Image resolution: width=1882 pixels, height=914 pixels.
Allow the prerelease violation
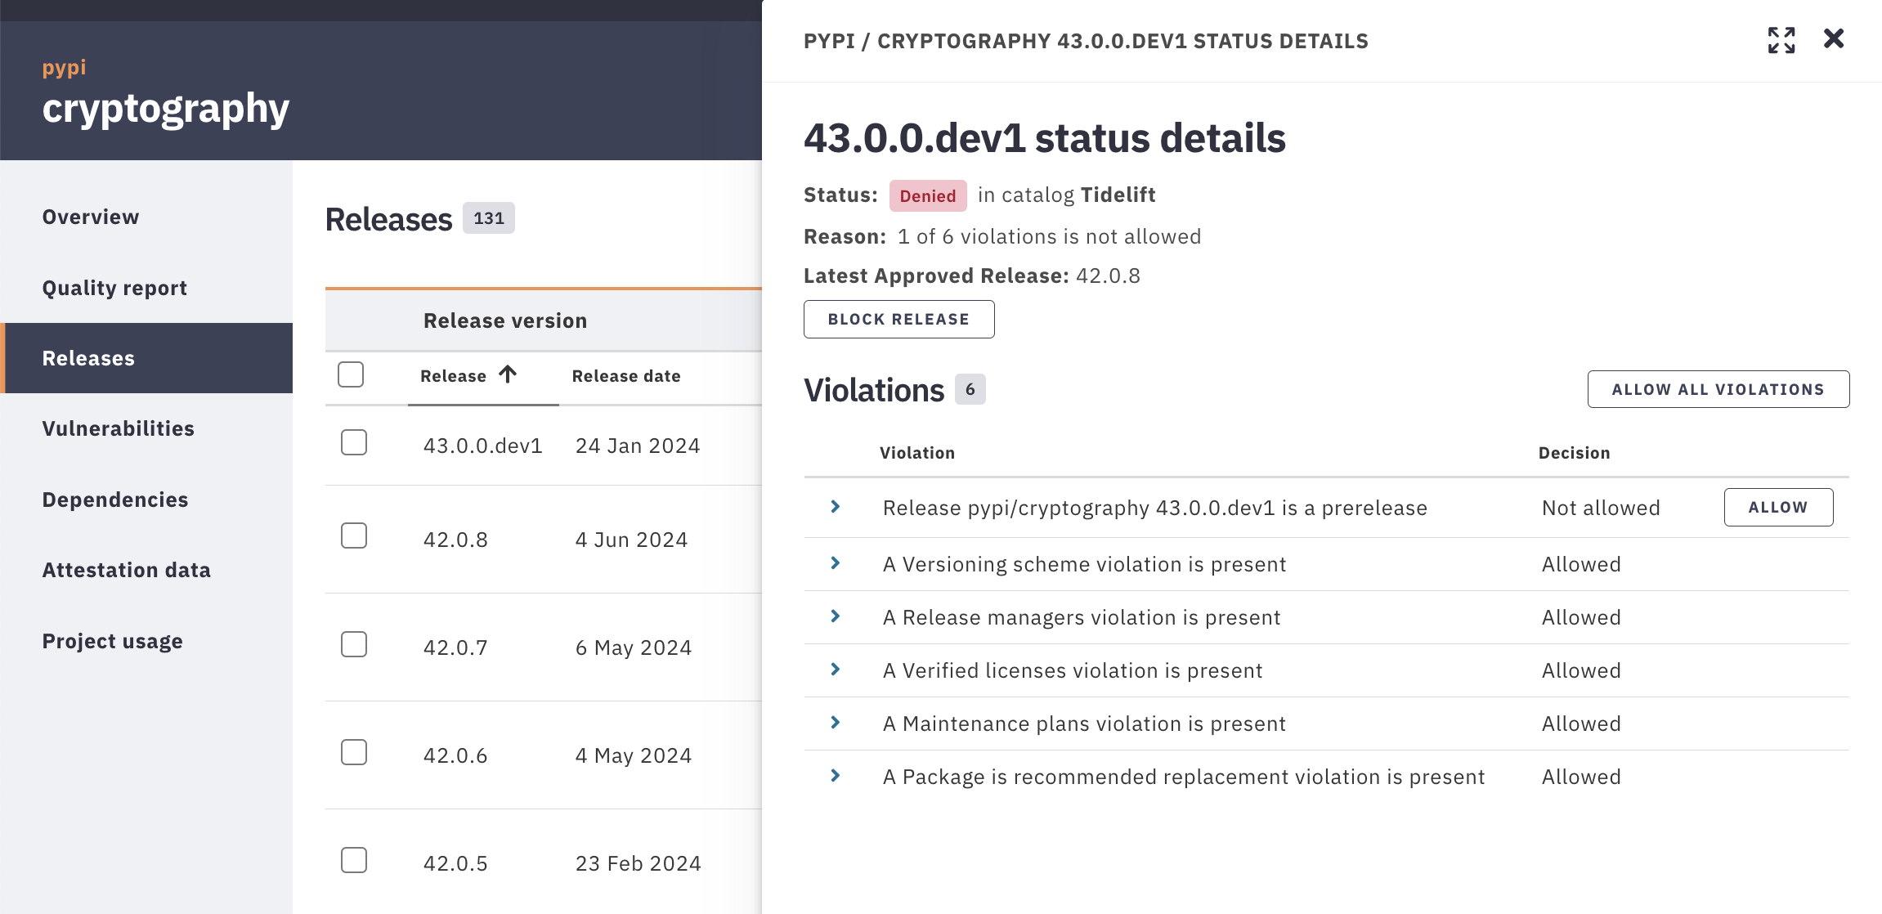tap(1778, 507)
